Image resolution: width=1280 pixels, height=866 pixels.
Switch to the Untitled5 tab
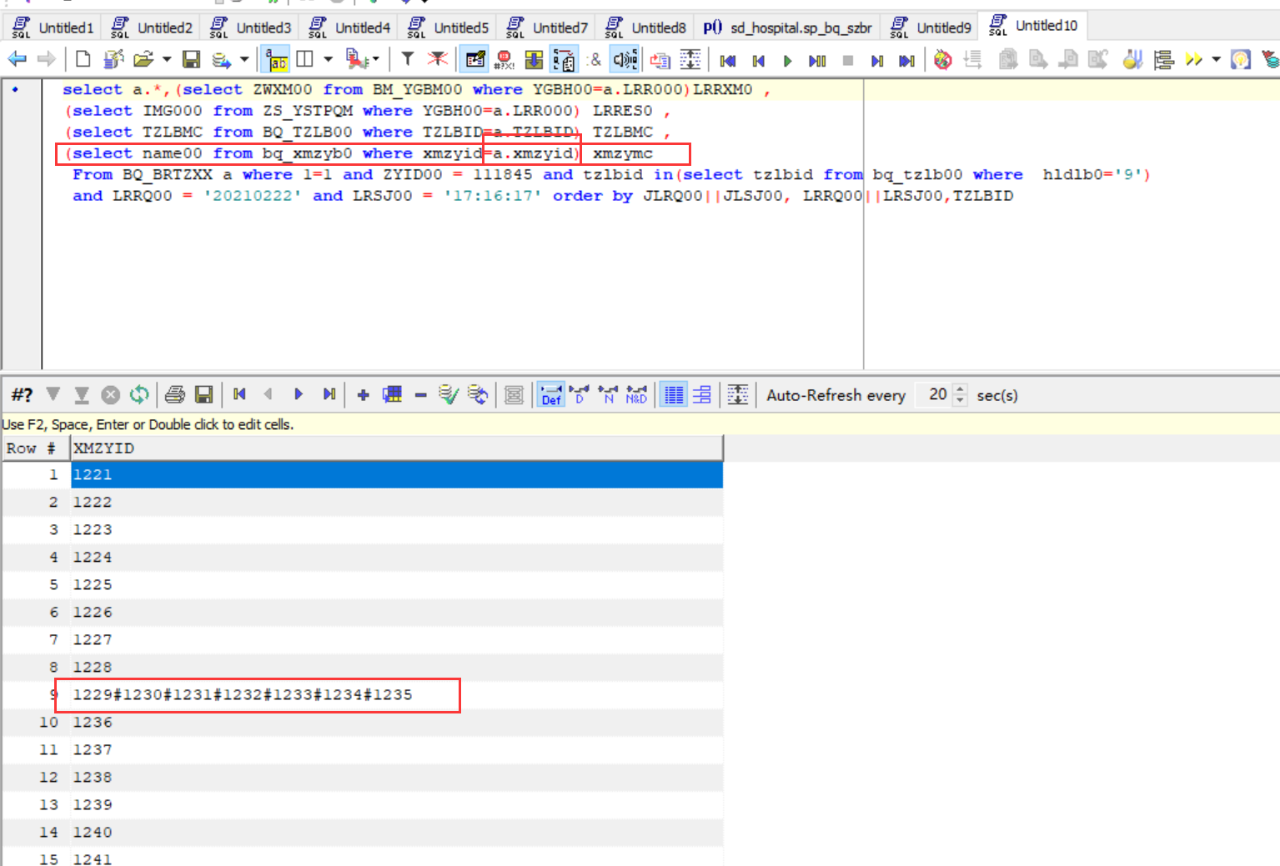pos(449,28)
